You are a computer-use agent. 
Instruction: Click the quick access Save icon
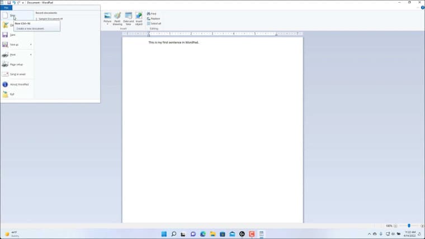[x=9, y=2]
